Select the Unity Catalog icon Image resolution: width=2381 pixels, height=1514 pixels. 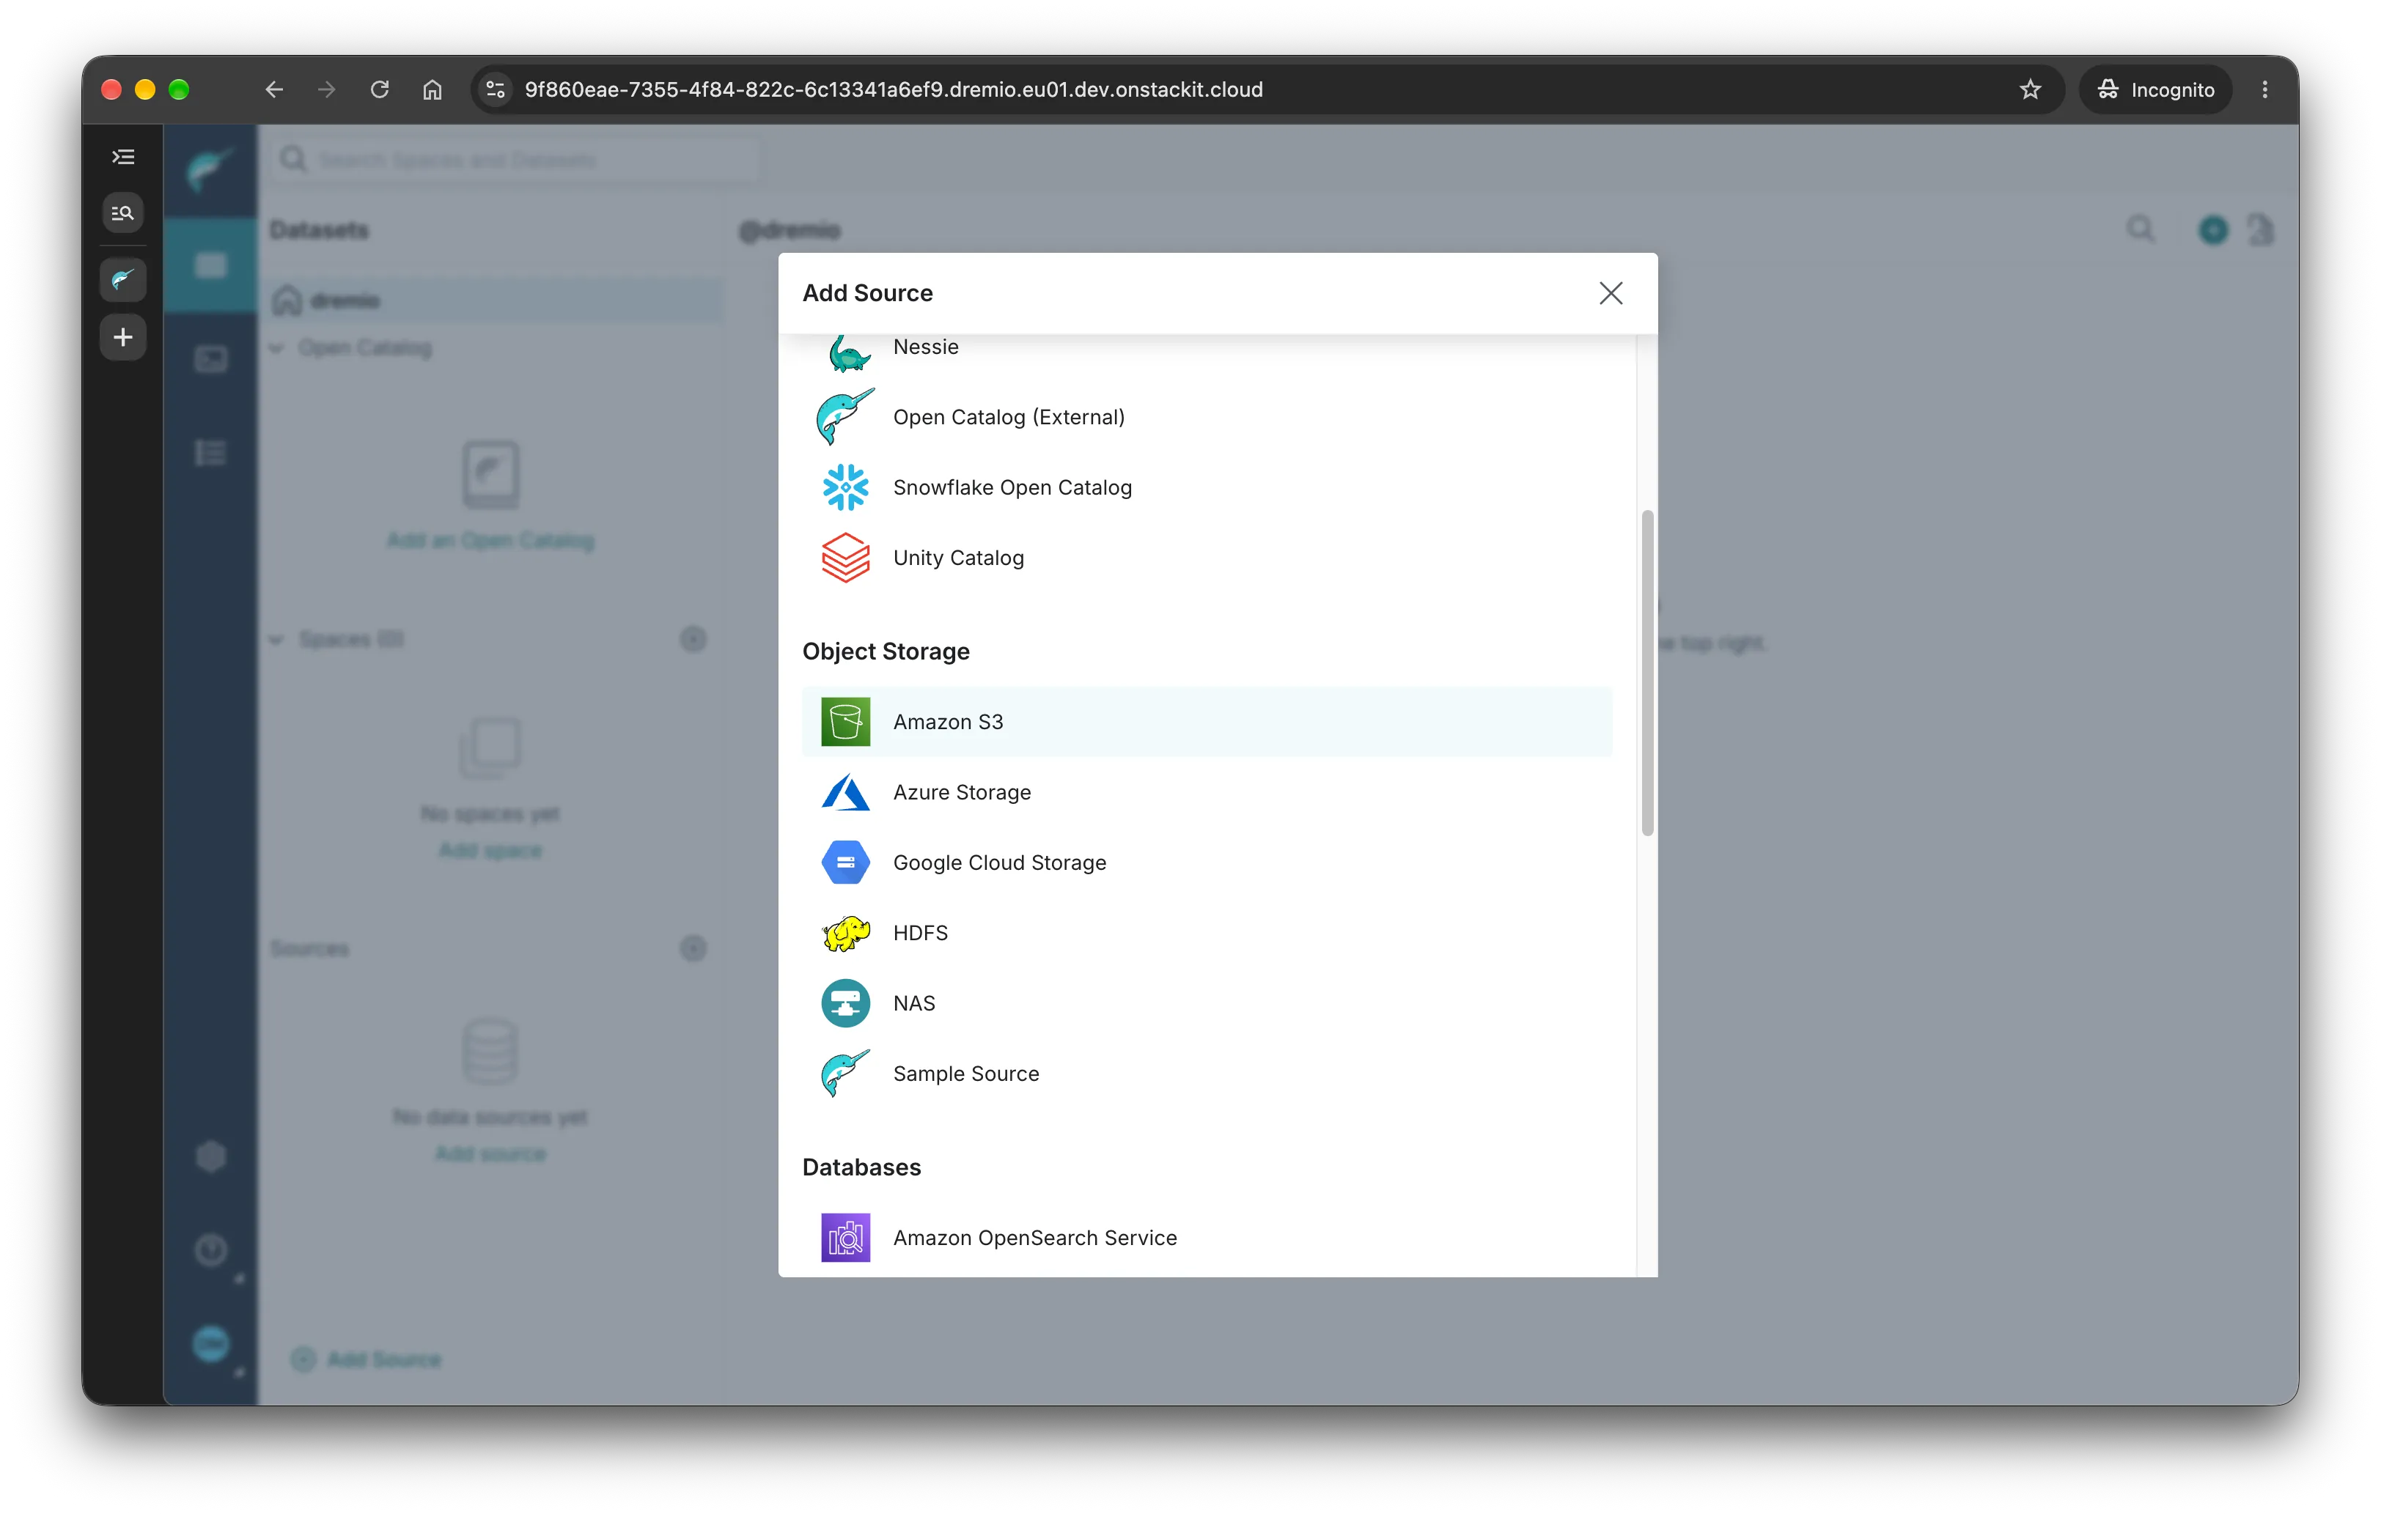845,558
